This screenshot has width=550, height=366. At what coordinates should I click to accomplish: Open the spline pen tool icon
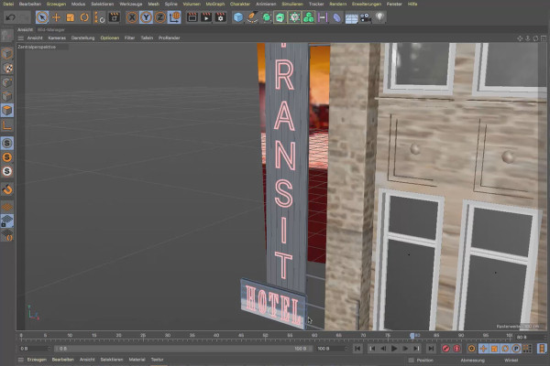tap(252, 17)
